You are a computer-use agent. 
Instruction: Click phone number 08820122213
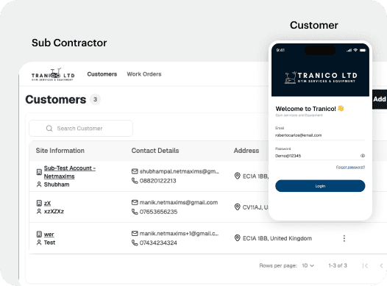pos(158,181)
